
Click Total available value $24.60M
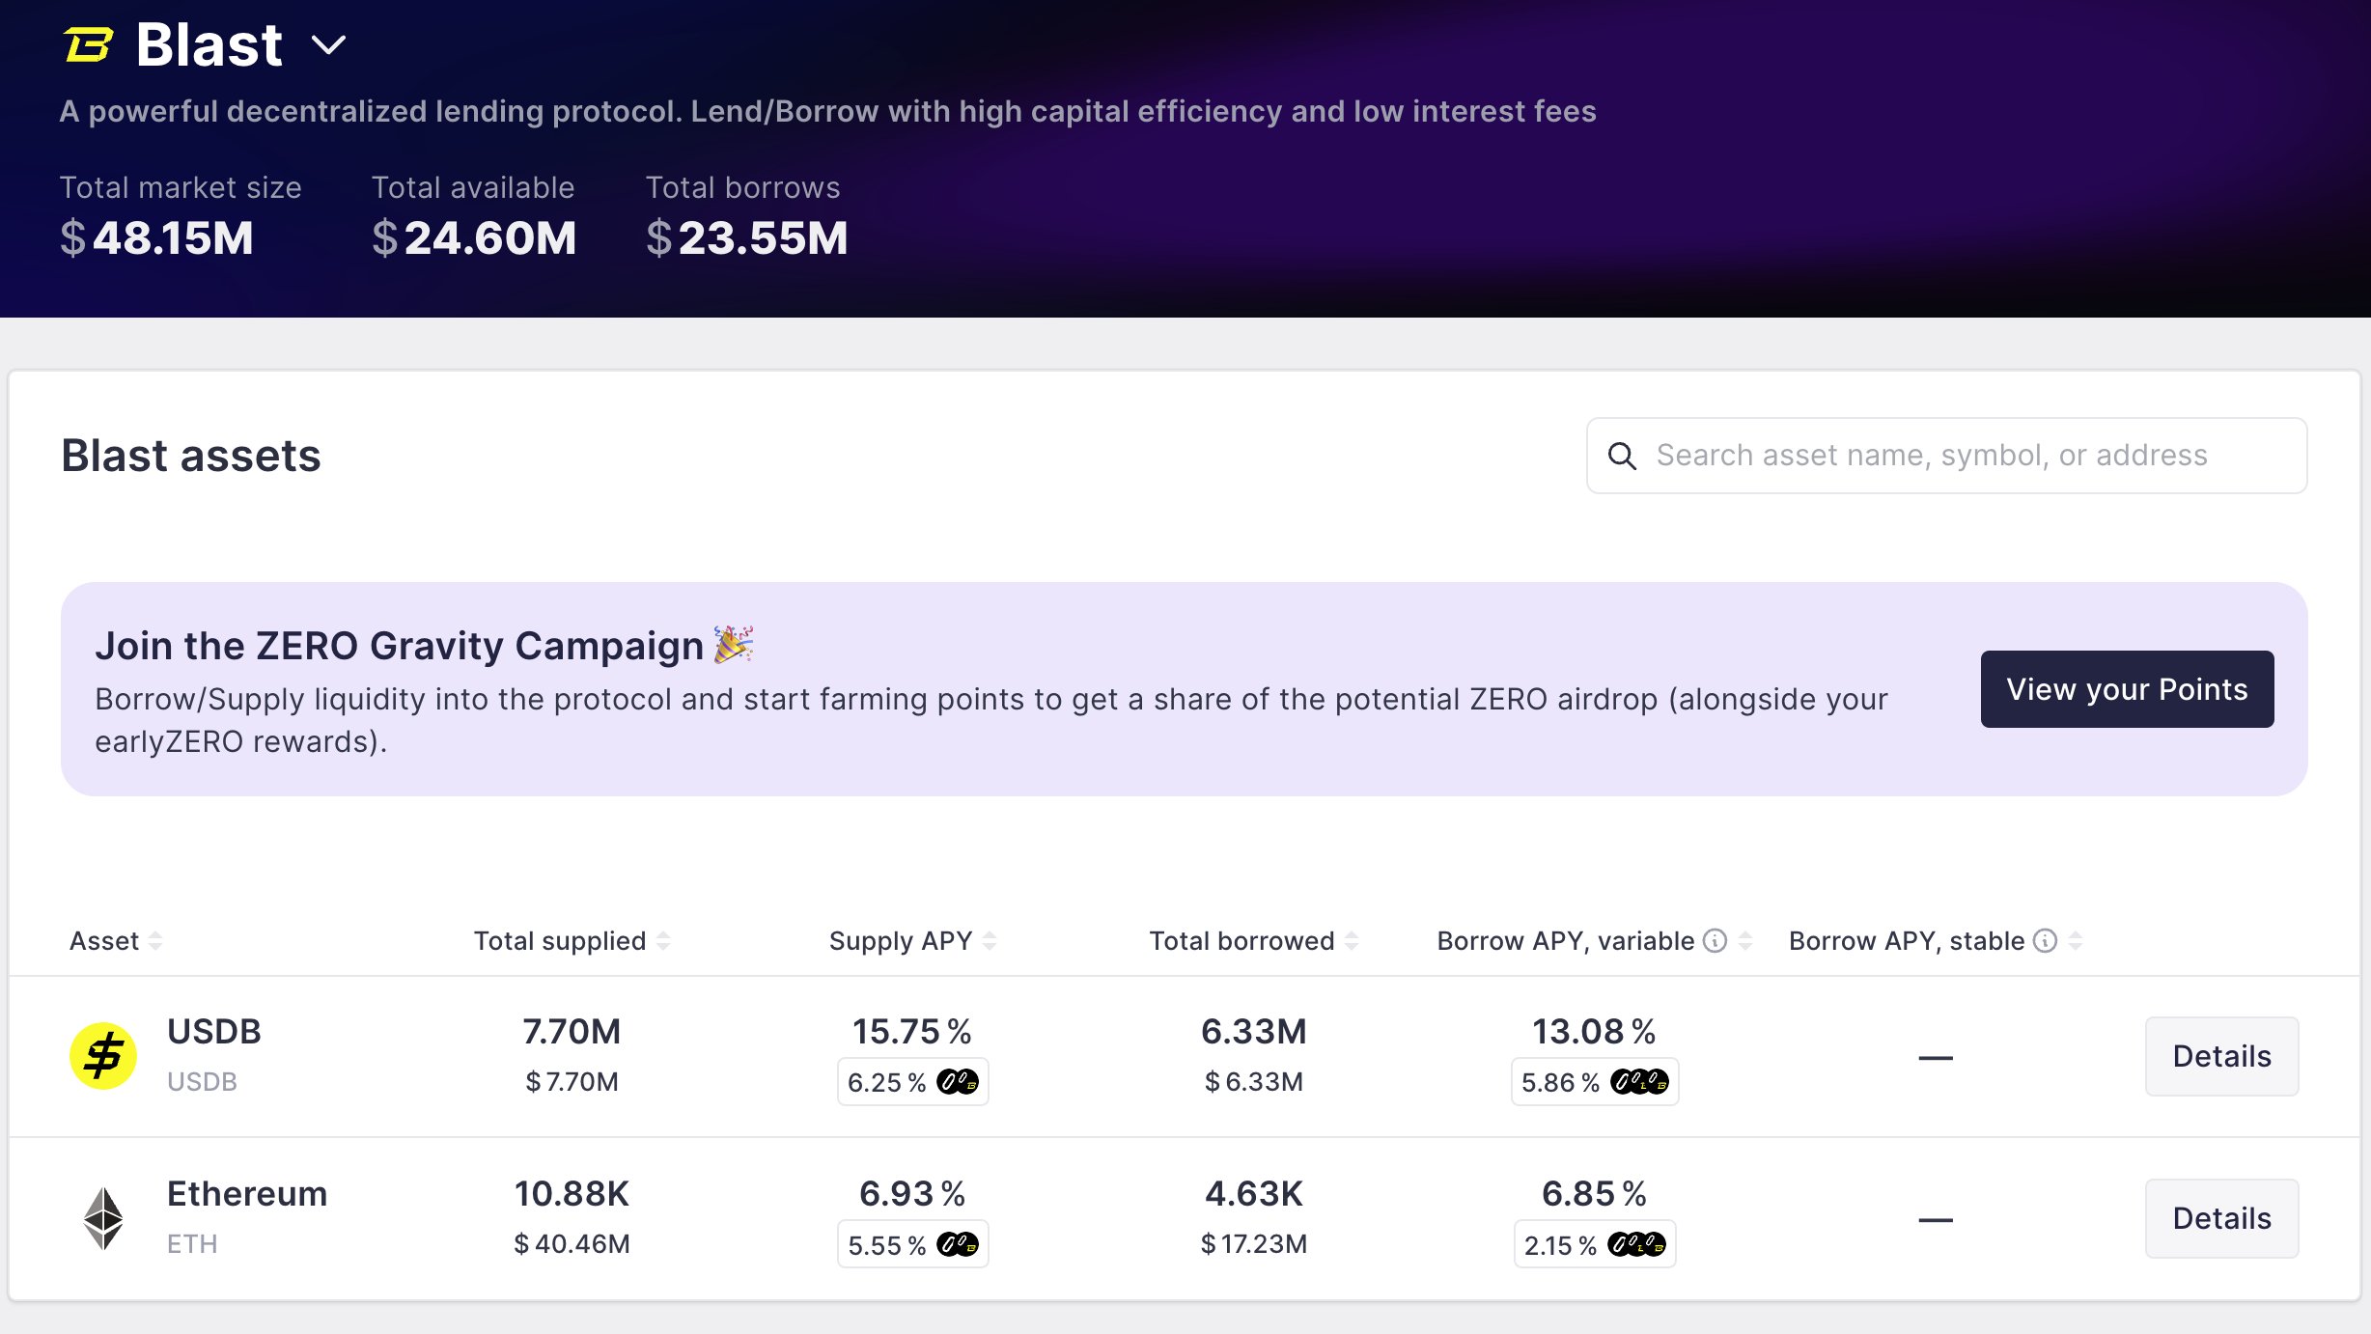point(474,237)
